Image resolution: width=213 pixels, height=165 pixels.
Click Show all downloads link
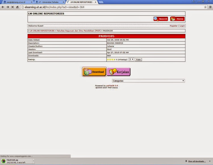(x=197, y=161)
